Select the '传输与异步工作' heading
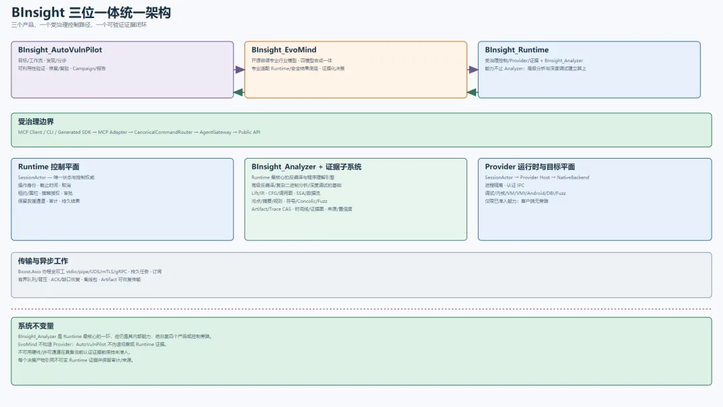 (x=43, y=261)
